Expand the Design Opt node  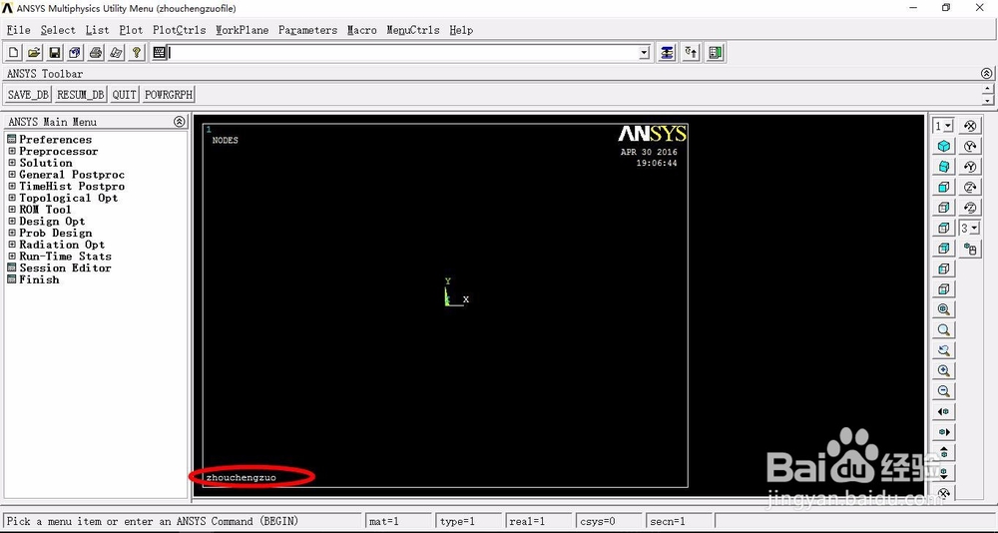tap(11, 221)
